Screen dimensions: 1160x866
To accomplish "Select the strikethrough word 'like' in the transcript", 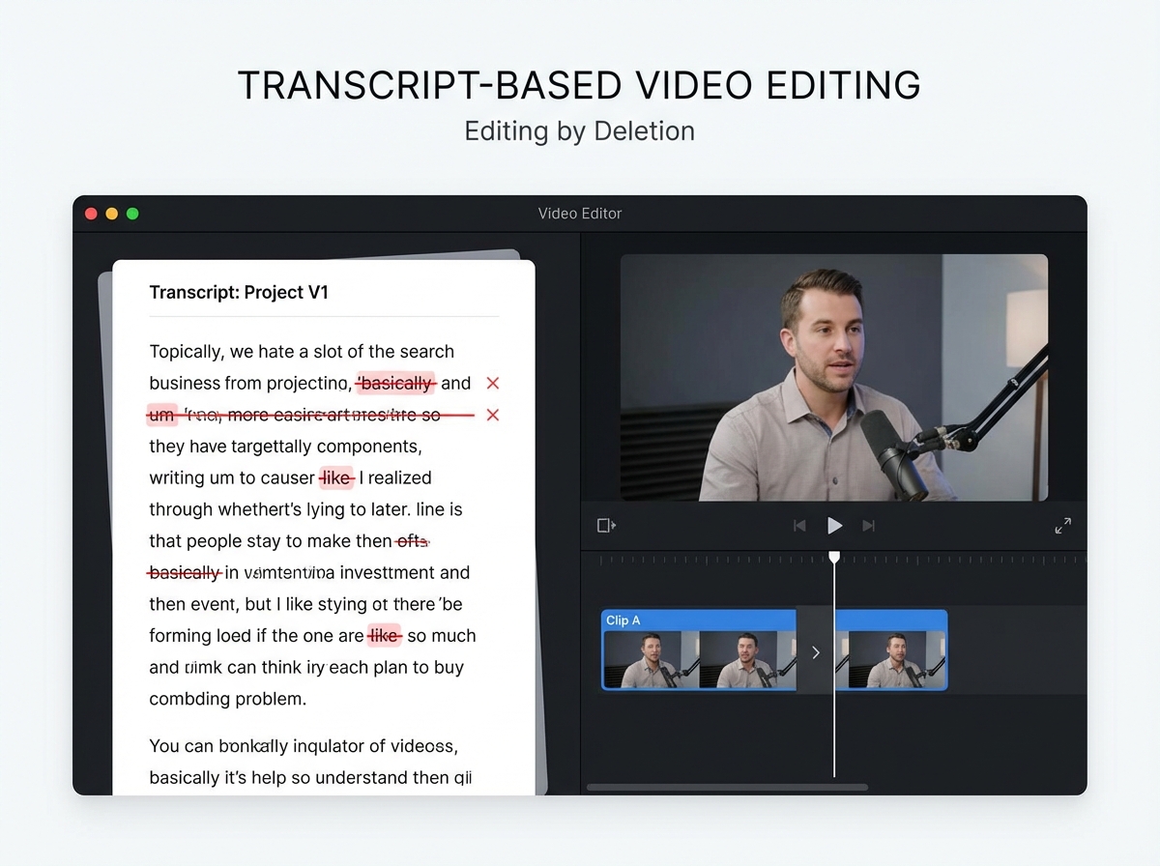I will [x=336, y=477].
